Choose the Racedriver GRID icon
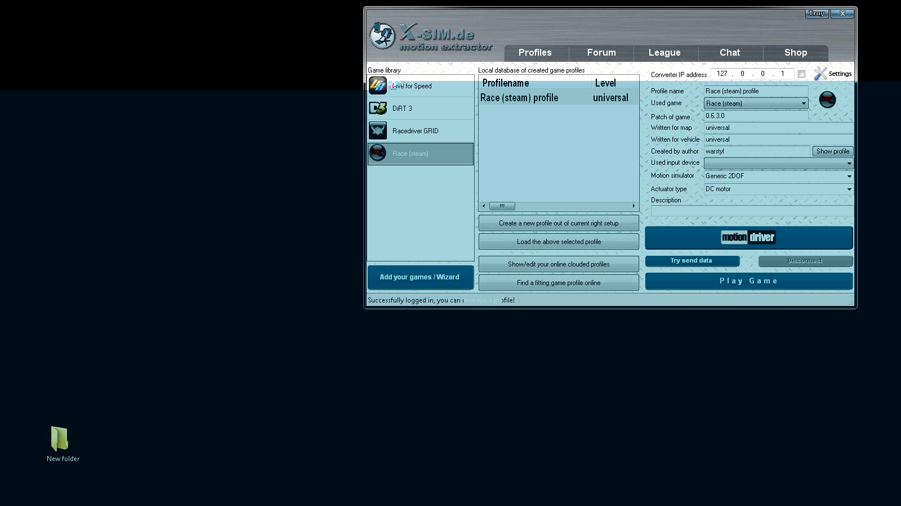This screenshot has width=901, height=506. [x=377, y=131]
